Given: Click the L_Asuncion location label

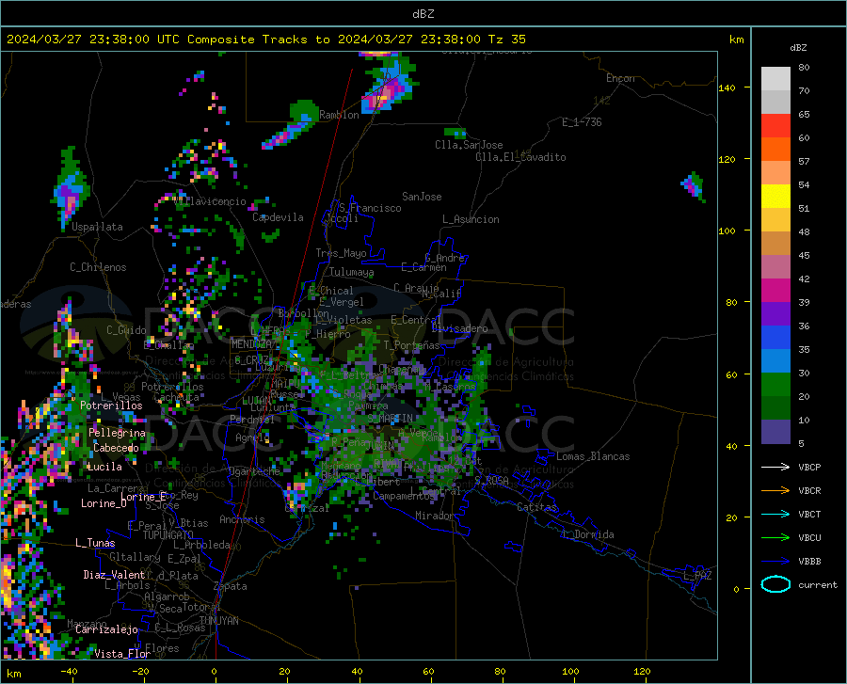Looking at the screenshot, I should pyautogui.click(x=471, y=219).
